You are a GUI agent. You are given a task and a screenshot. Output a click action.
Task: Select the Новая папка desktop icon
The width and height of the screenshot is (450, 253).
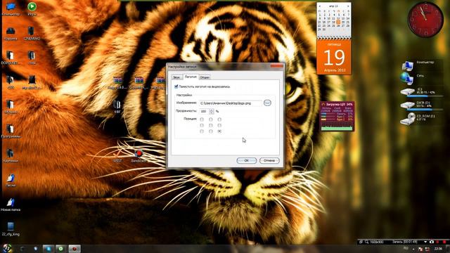11,205
